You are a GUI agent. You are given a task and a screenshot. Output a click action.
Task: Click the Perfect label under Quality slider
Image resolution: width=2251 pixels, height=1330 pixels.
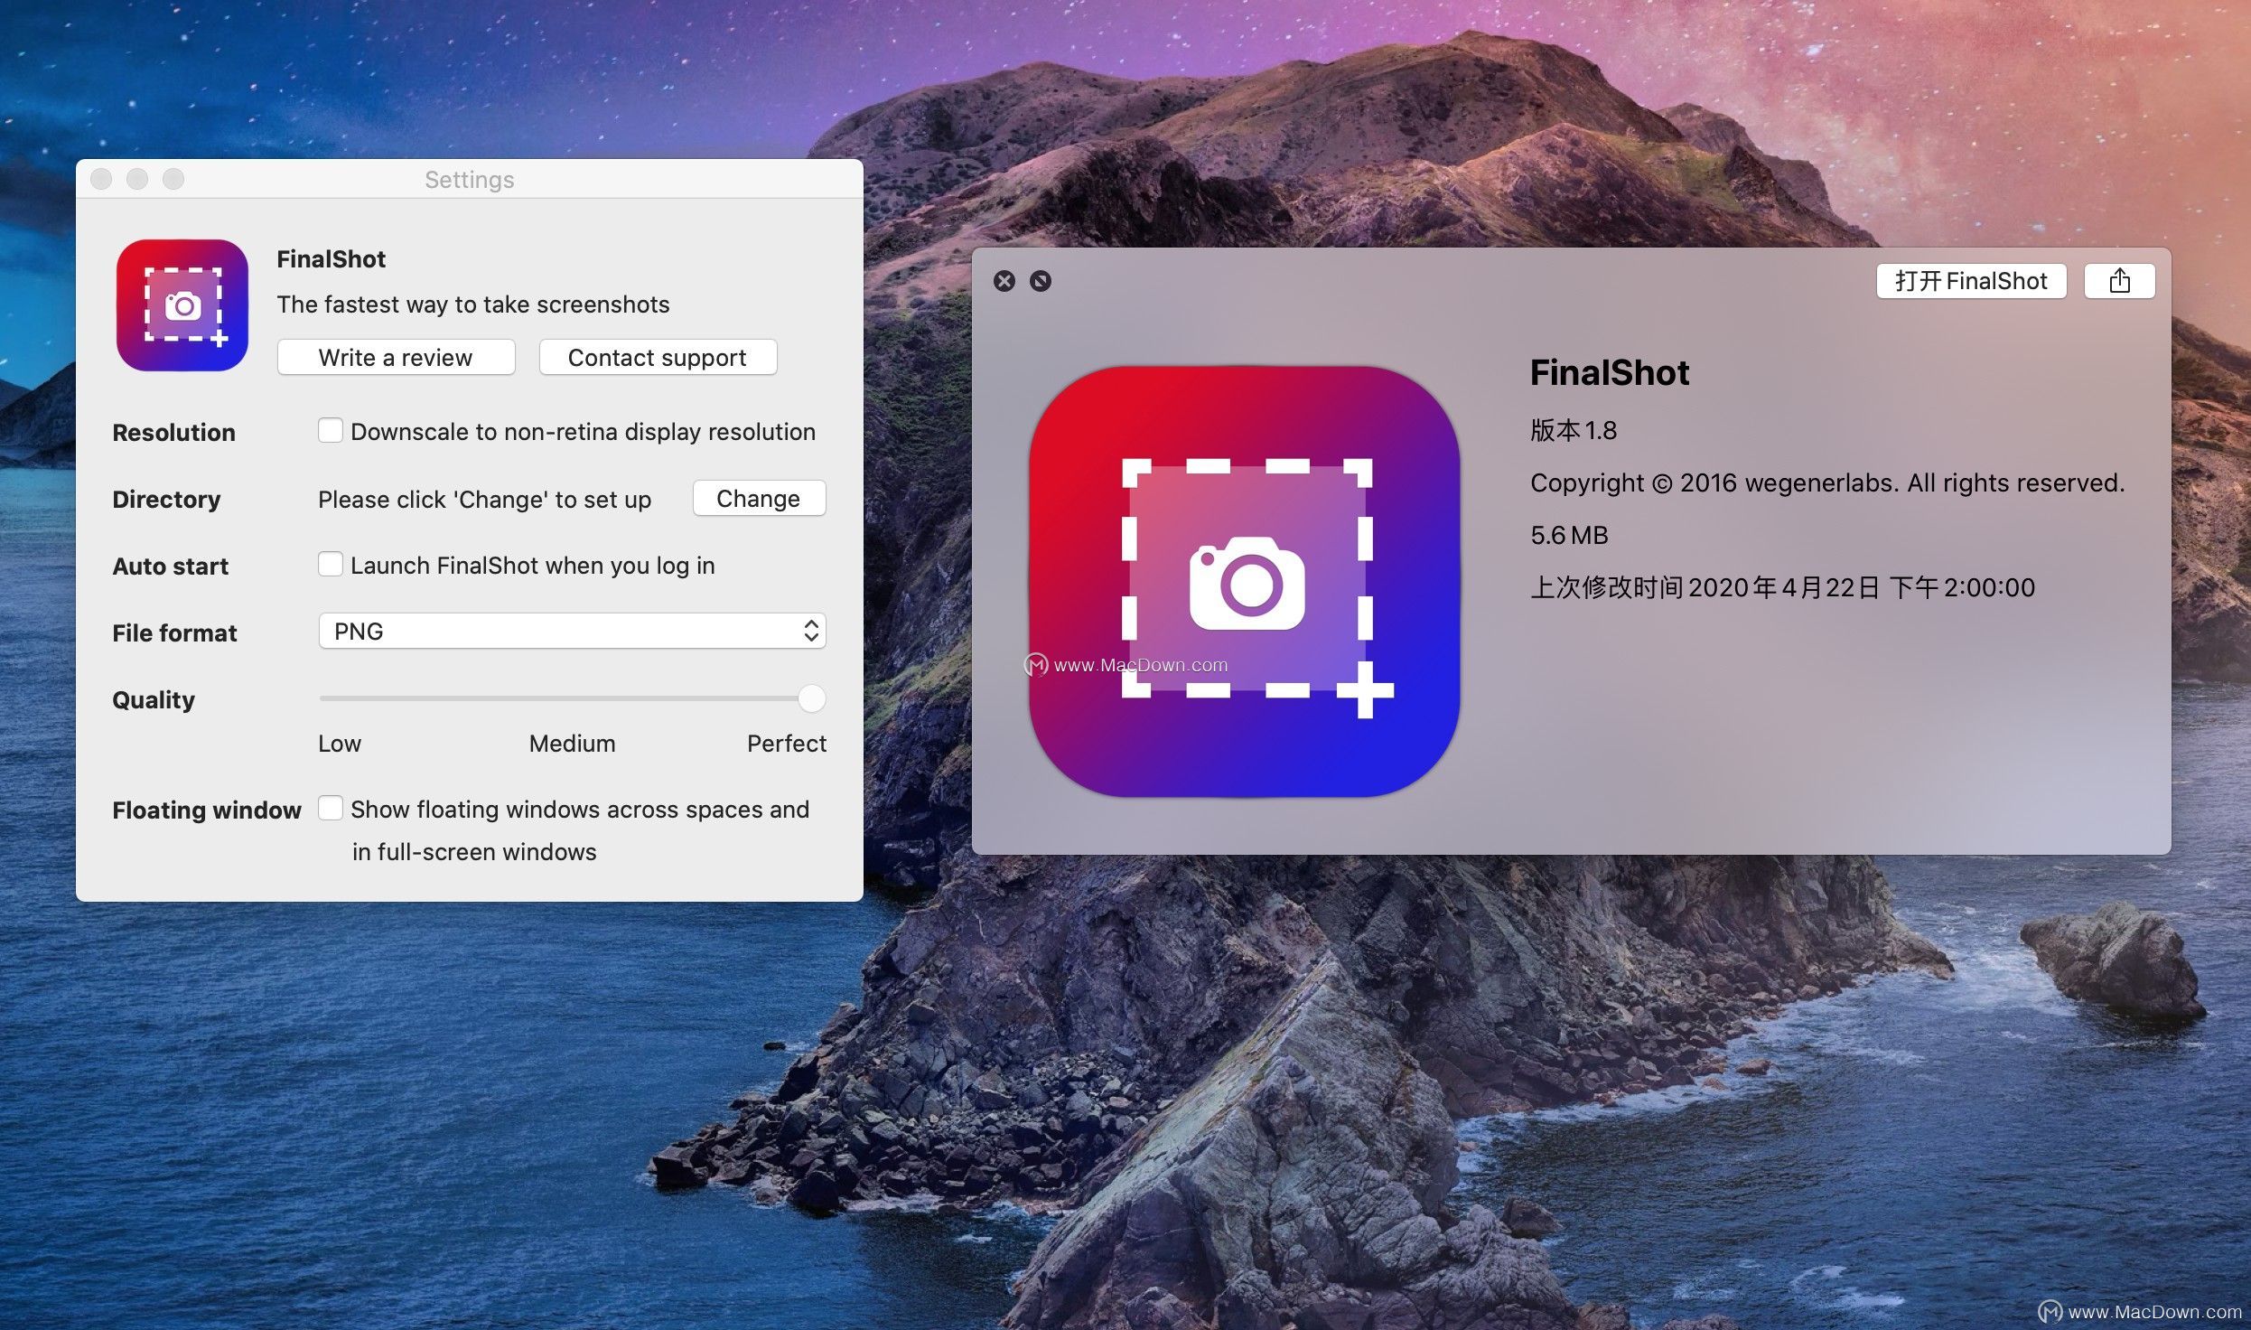tap(786, 744)
